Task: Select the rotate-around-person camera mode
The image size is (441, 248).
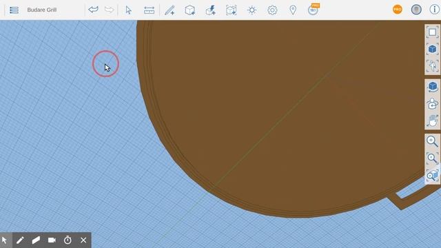Action: tap(432, 104)
